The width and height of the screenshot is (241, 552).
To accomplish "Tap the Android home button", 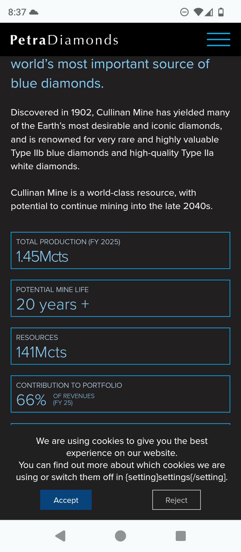I will point(120,536).
